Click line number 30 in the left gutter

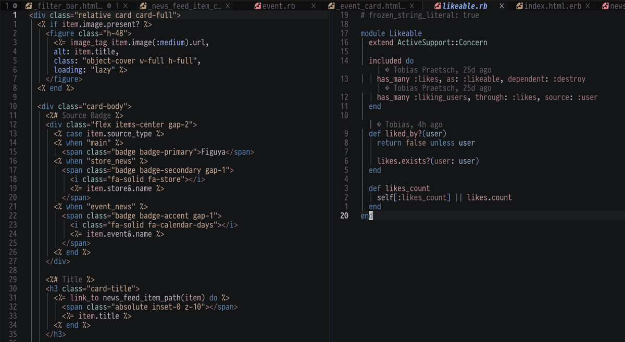tap(12, 288)
